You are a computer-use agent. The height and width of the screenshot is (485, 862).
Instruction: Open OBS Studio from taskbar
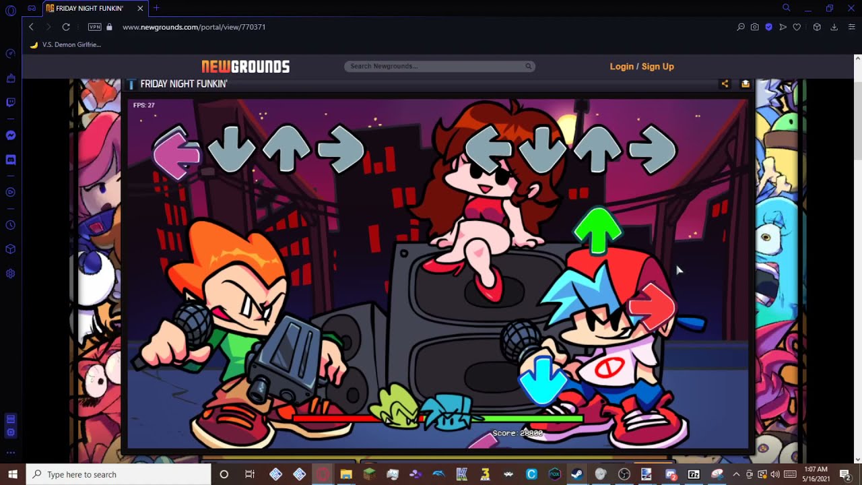click(x=624, y=474)
